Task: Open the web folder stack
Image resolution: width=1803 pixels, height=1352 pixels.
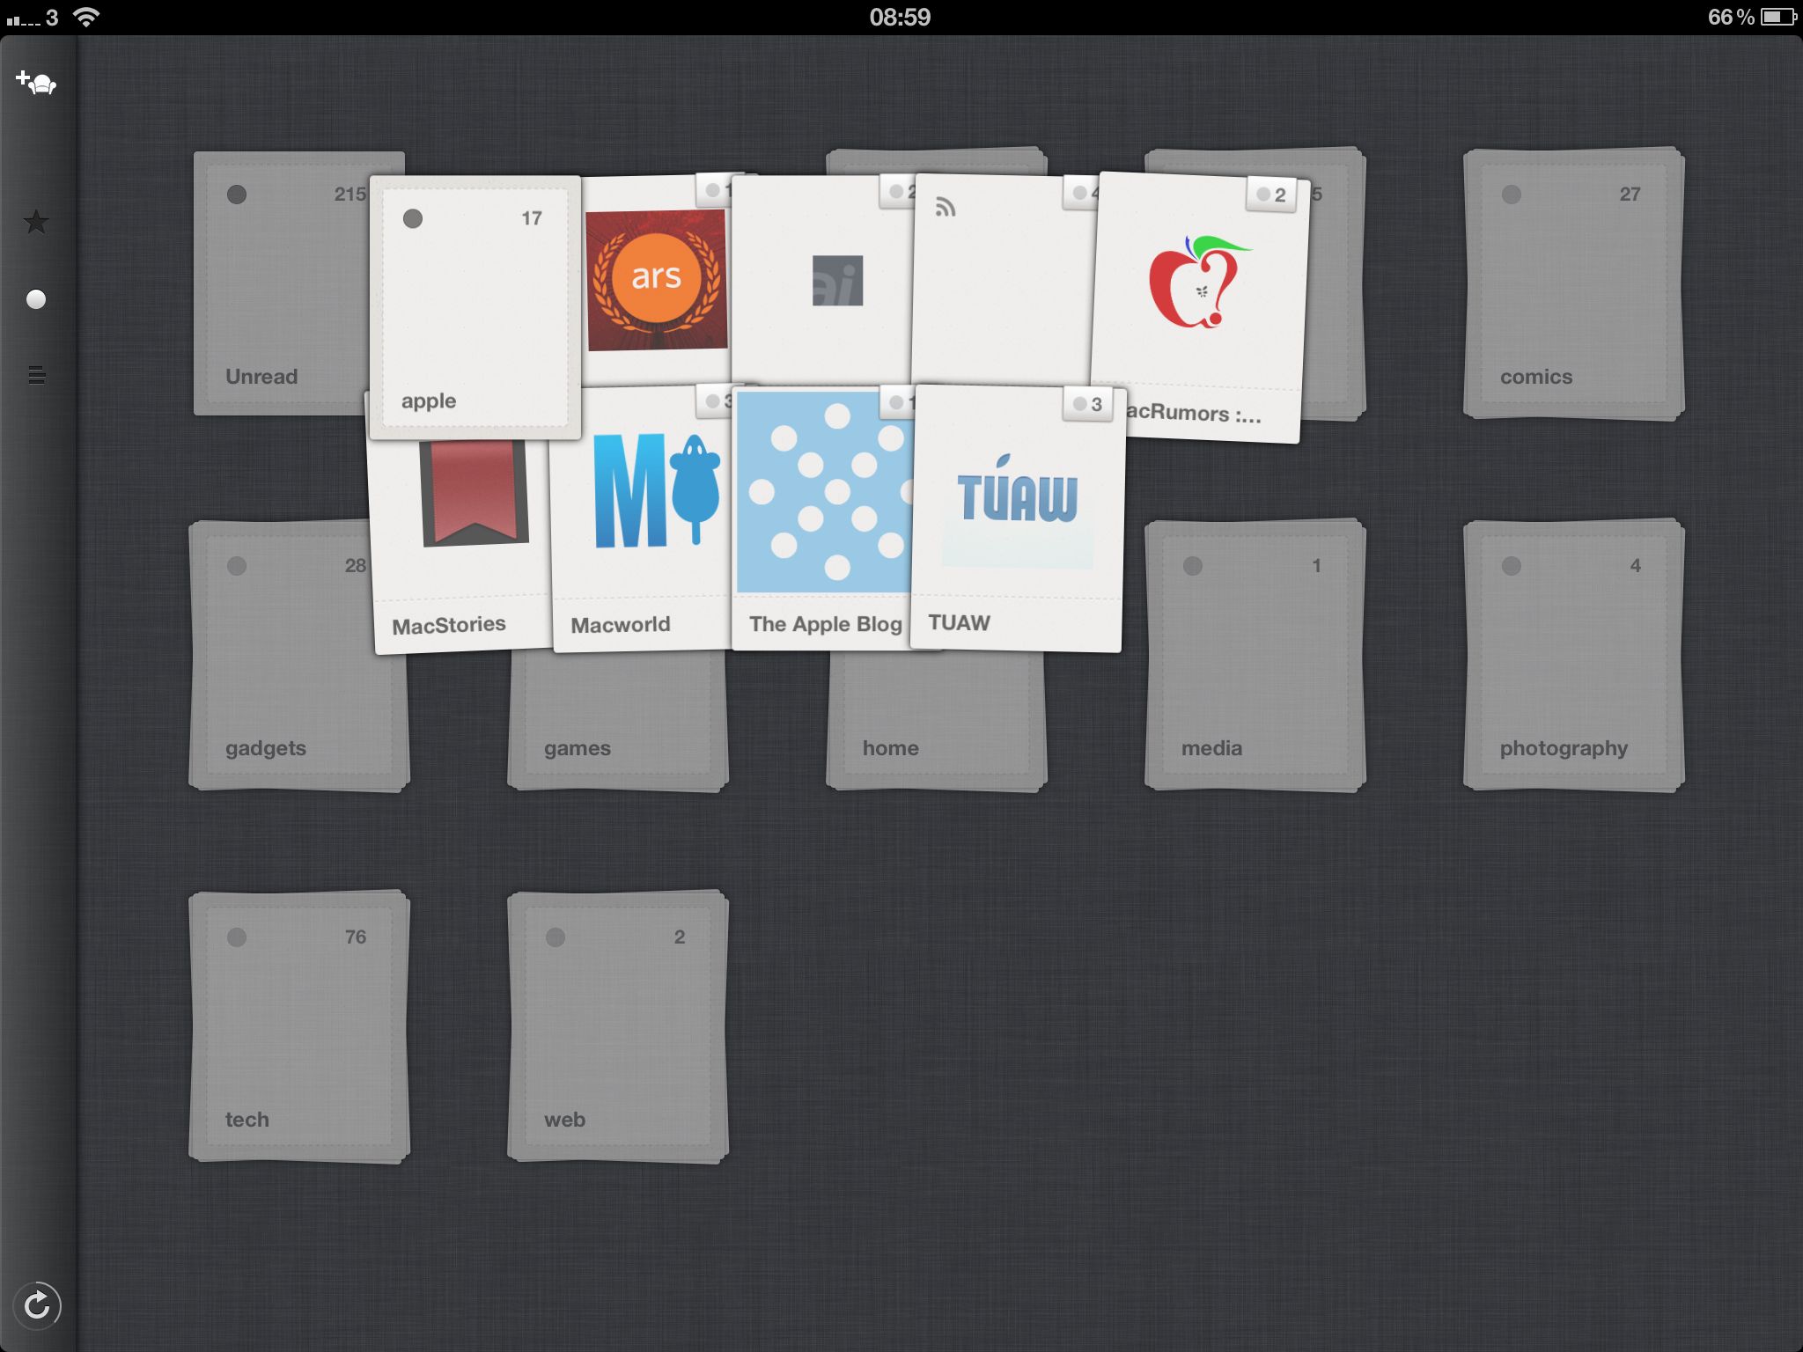Action: click(618, 1026)
